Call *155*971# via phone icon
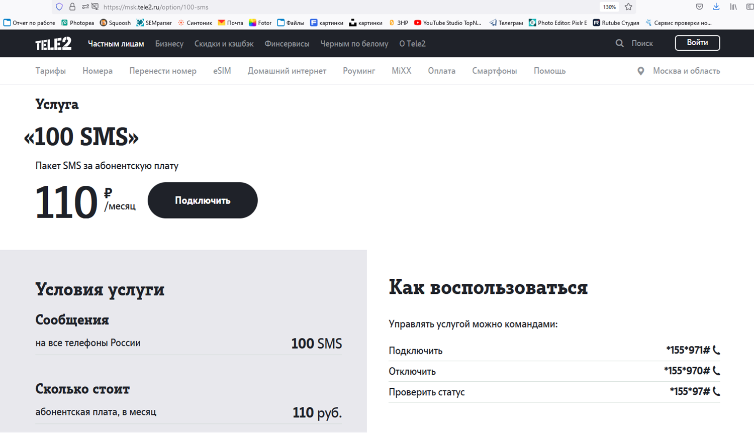The height and width of the screenshot is (441, 754). tap(716, 350)
